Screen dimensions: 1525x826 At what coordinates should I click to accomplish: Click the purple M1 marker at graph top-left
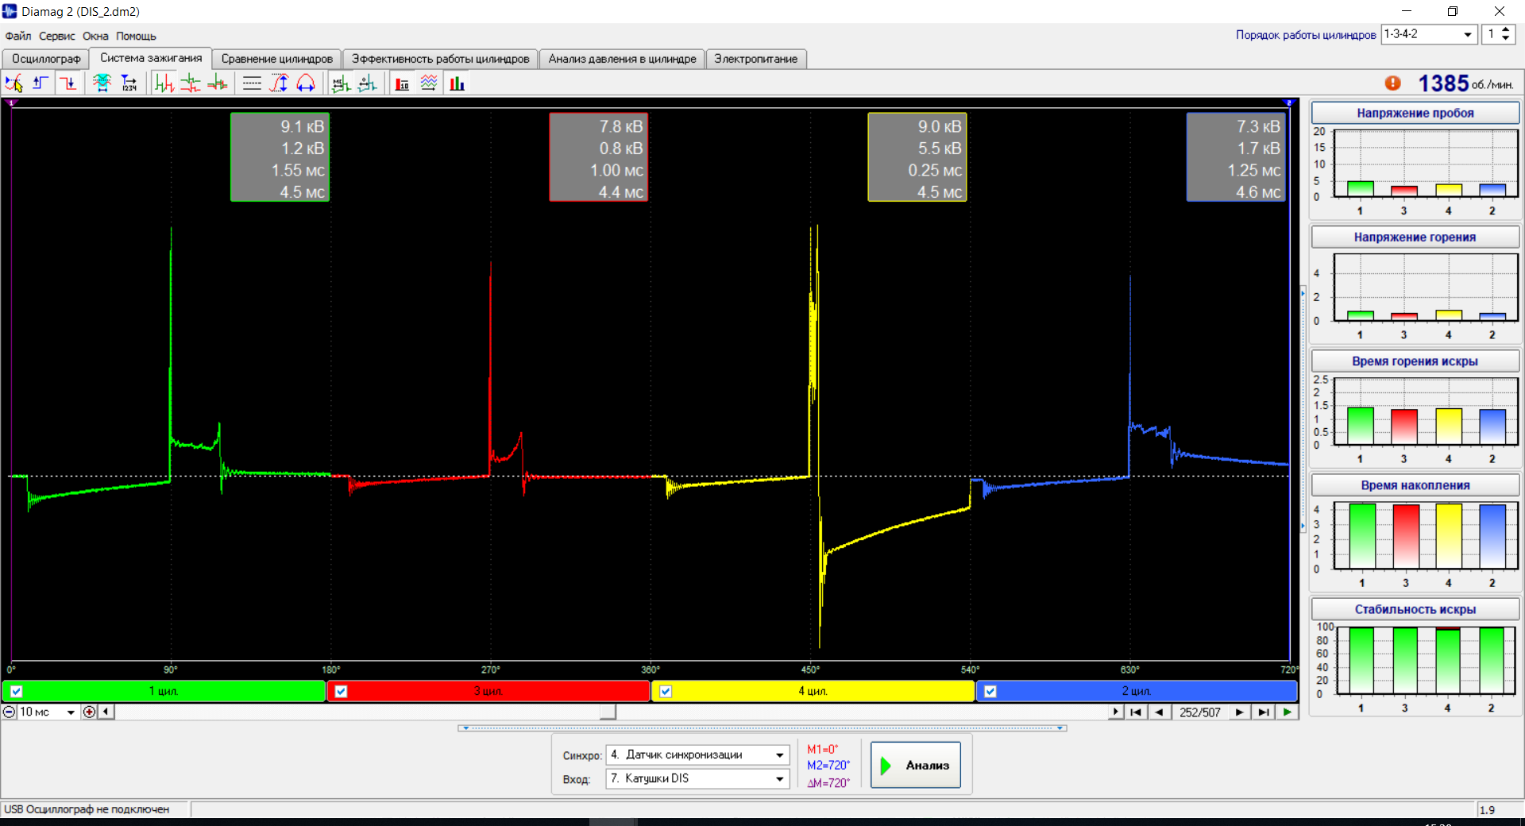(11, 102)
